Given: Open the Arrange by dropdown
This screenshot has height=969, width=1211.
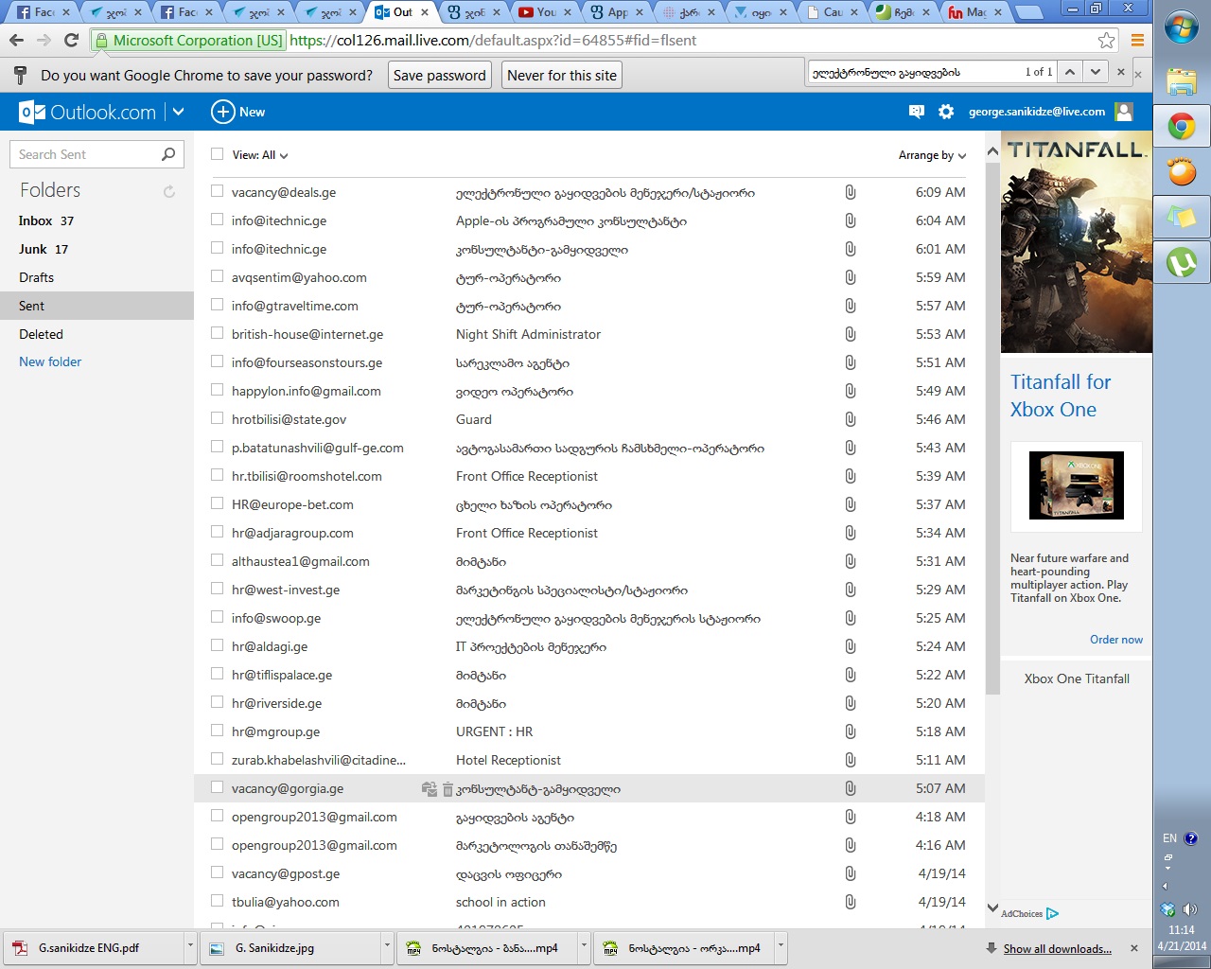Looking at the screenshot, I should (x=932, y=155).
